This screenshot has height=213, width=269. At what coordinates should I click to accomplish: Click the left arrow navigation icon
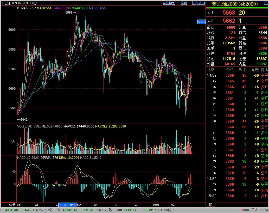(x=194, y=3)
